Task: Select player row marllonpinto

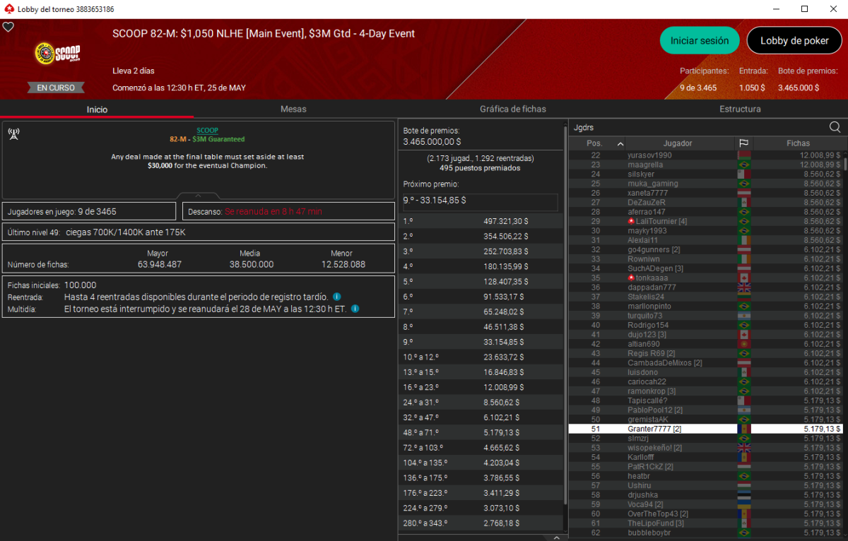Action: [706, 307]
